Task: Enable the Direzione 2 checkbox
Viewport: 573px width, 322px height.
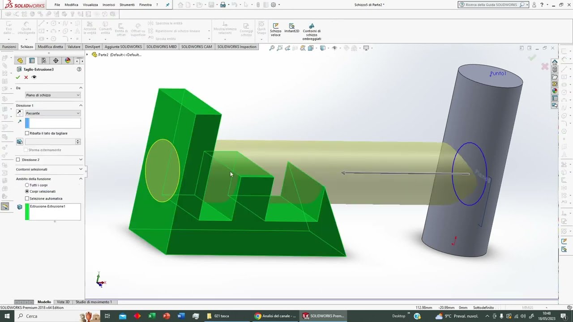Action: point(18,160)
